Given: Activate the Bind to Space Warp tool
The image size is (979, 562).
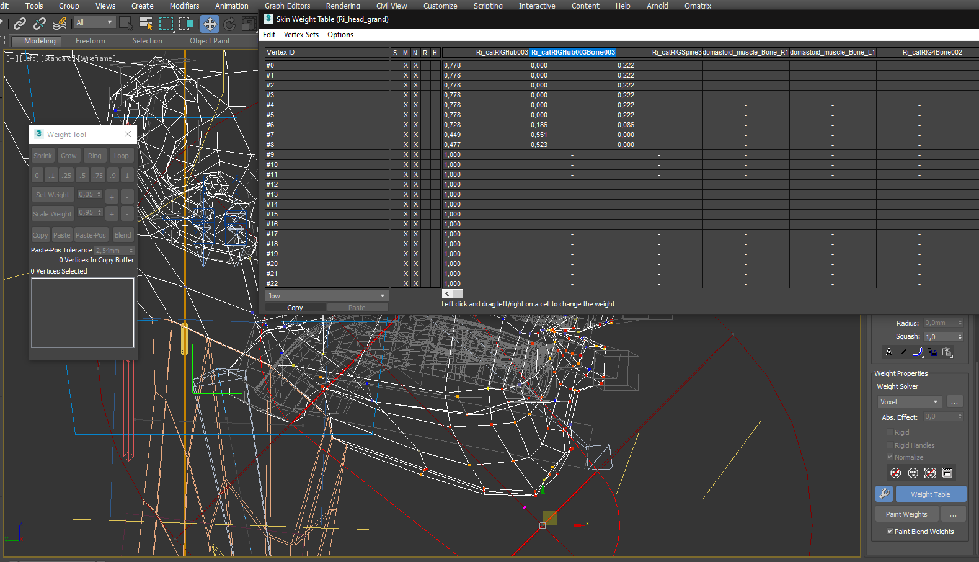Looking at the screenshot, I should (x=60, y=24).
